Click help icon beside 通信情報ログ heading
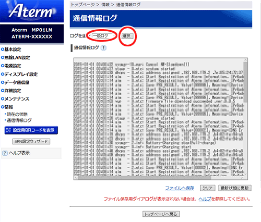Image resolution: width=261 pixels, height=222 pixels. point(103,48)
